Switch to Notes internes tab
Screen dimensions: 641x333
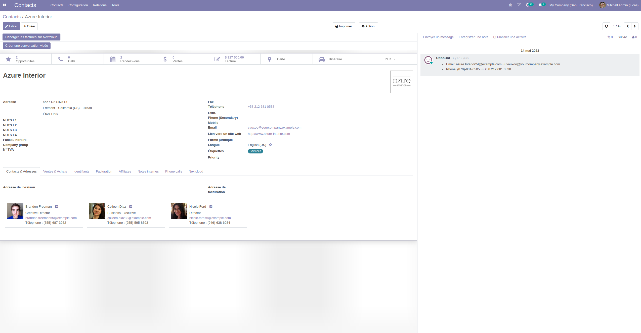tap(148, 172)
